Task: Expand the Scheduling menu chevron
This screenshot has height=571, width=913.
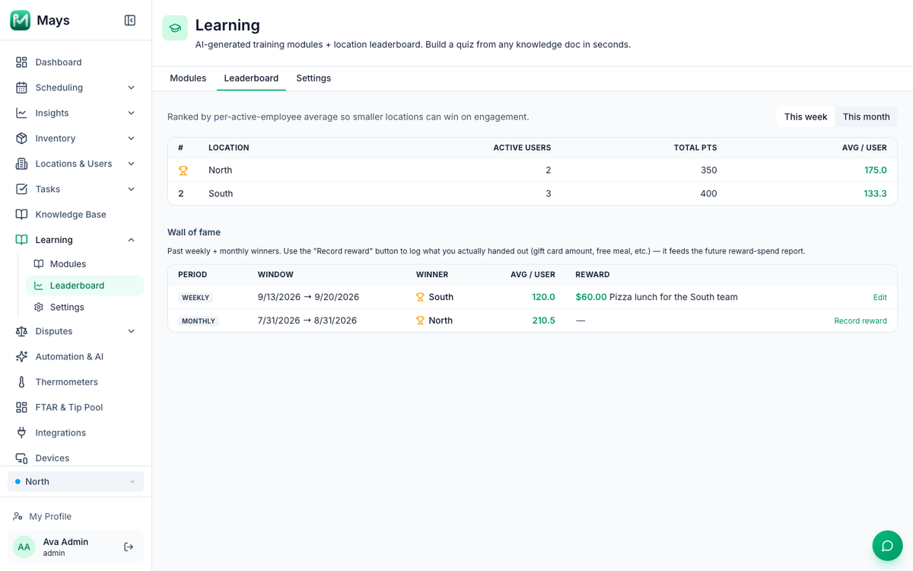Action: [x=131, y=88]
